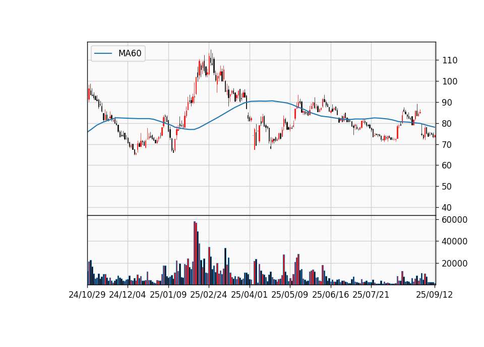The image size is (484, 347).
Task: Click the 24/10/29 date label
Action: 87,295
